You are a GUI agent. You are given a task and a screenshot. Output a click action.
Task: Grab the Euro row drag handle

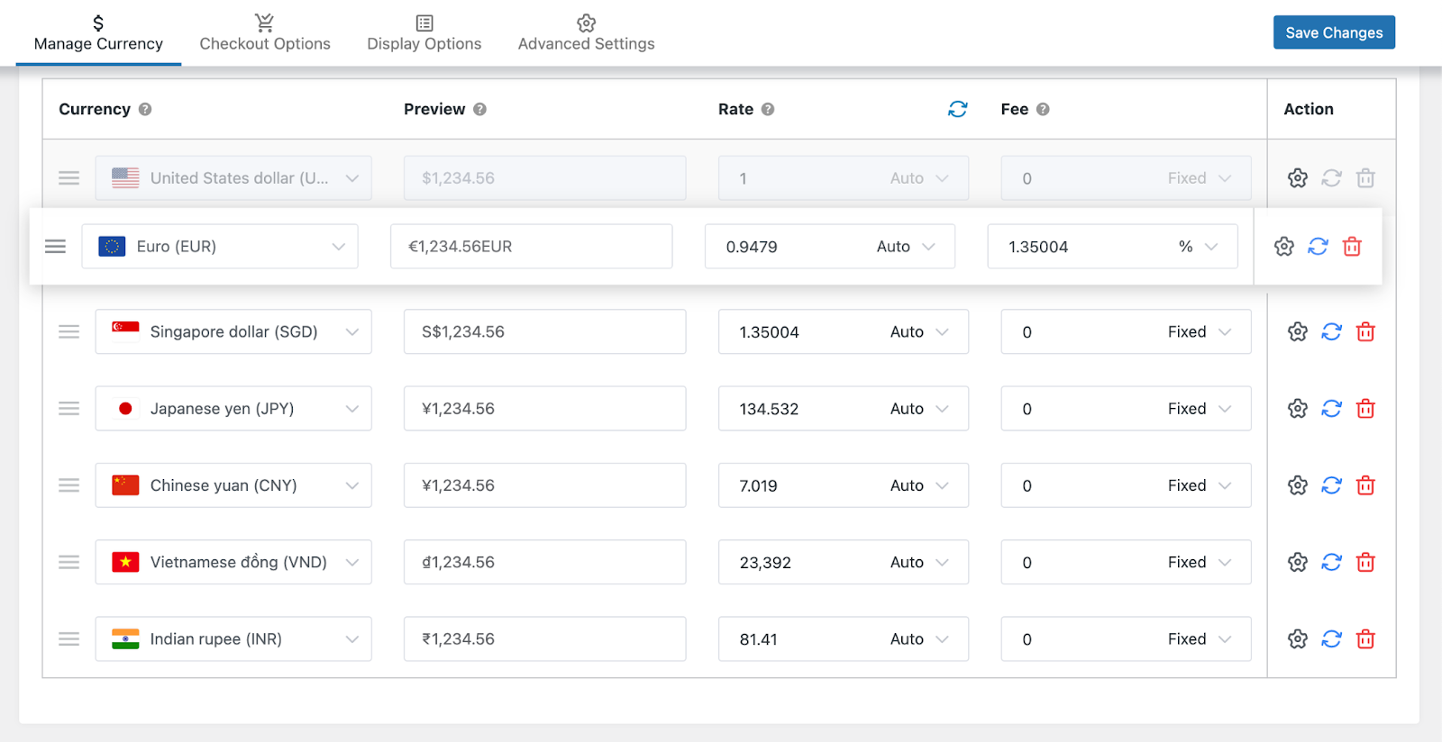[55, 247]
